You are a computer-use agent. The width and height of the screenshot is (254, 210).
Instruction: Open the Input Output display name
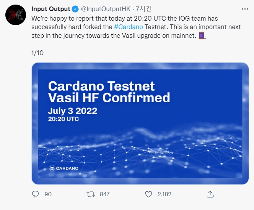click(x=51, y=9)
